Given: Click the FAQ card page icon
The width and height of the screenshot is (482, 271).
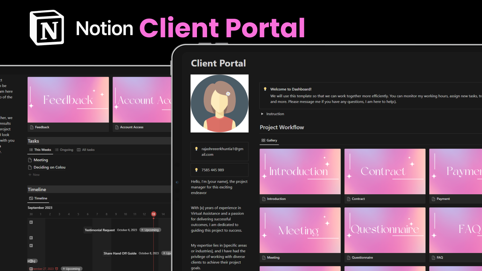Looking at the screenshot, I should [x=432, y=257].
